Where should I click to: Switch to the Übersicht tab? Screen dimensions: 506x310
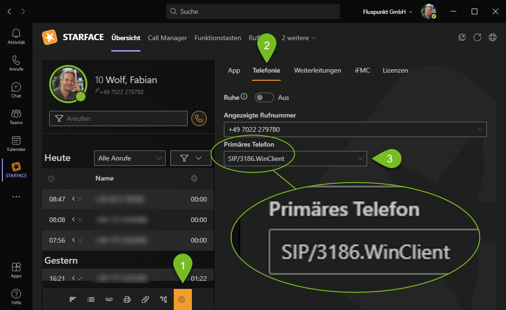tap(126, 38)
